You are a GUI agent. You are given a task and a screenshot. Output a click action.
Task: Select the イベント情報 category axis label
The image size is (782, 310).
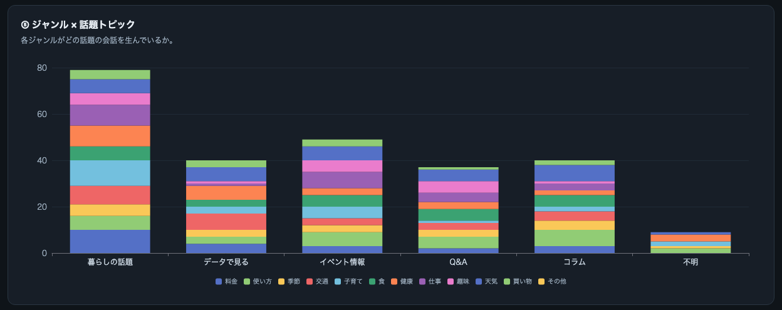tap(342, 262)
